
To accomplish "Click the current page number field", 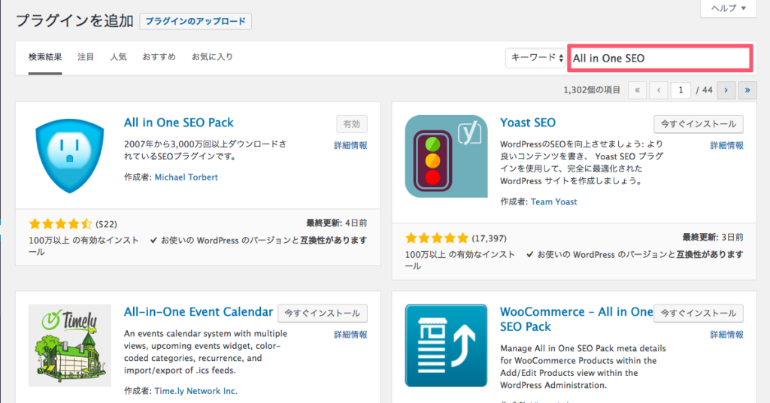I will coord(681,90).
